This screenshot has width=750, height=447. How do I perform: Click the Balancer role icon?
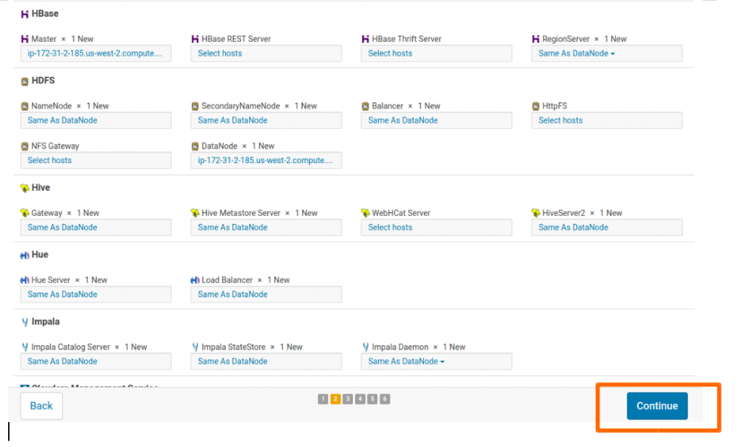tap(365, 107)
